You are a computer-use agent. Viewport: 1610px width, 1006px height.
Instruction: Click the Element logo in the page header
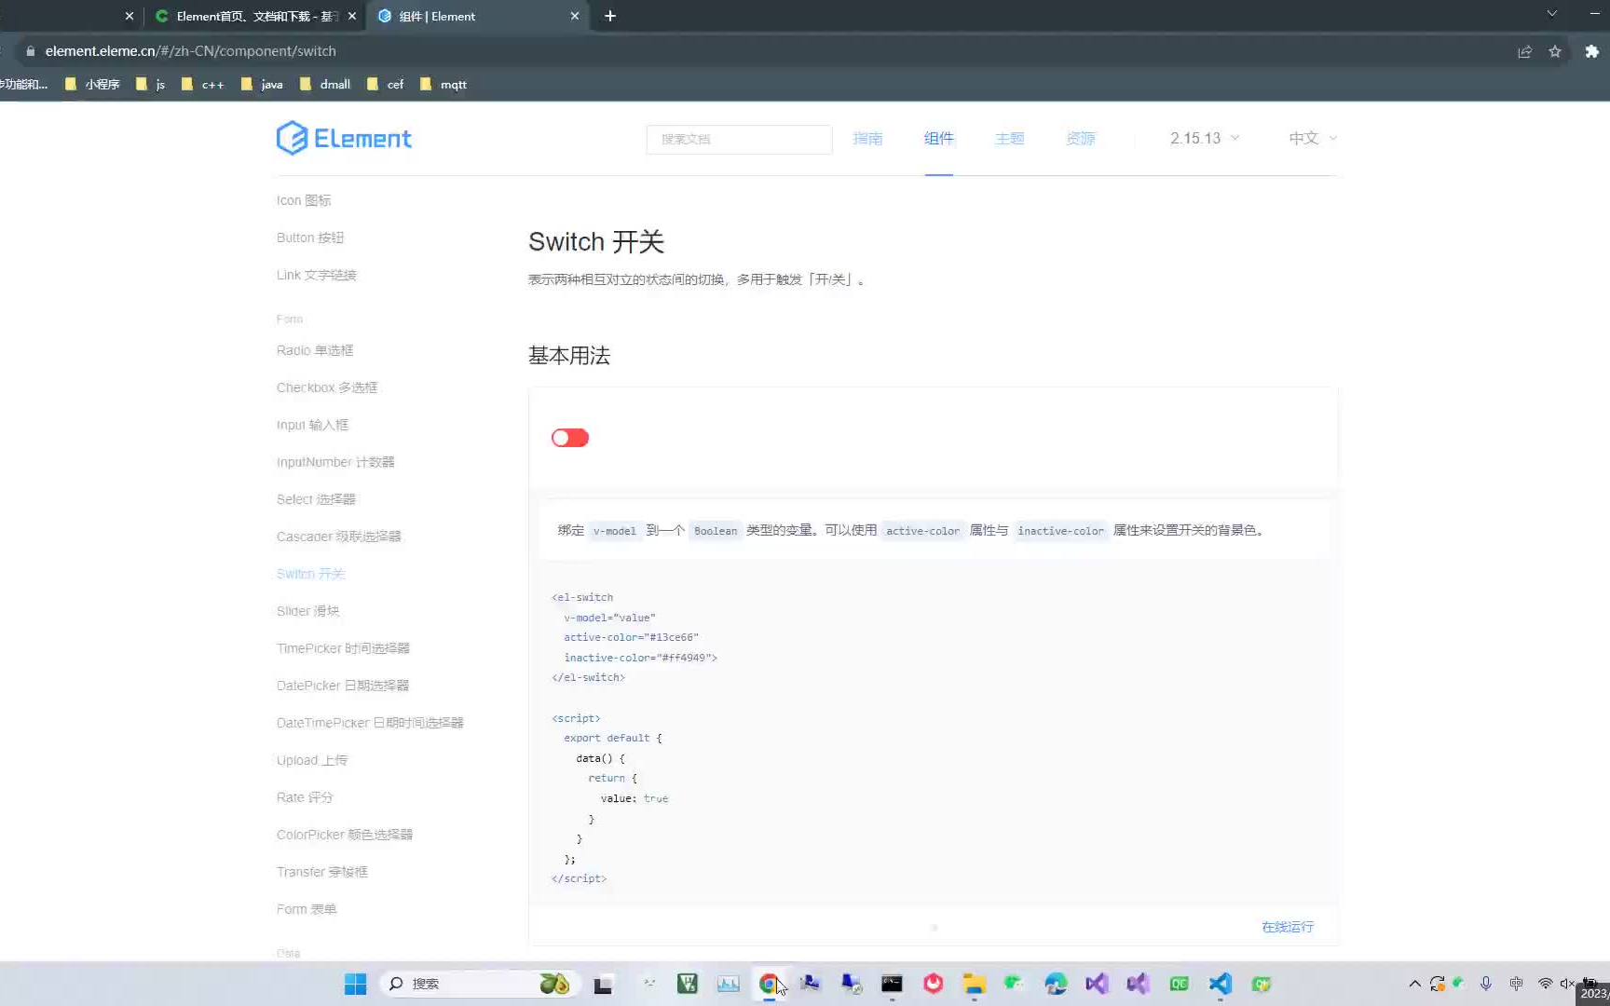pos(344,138)
